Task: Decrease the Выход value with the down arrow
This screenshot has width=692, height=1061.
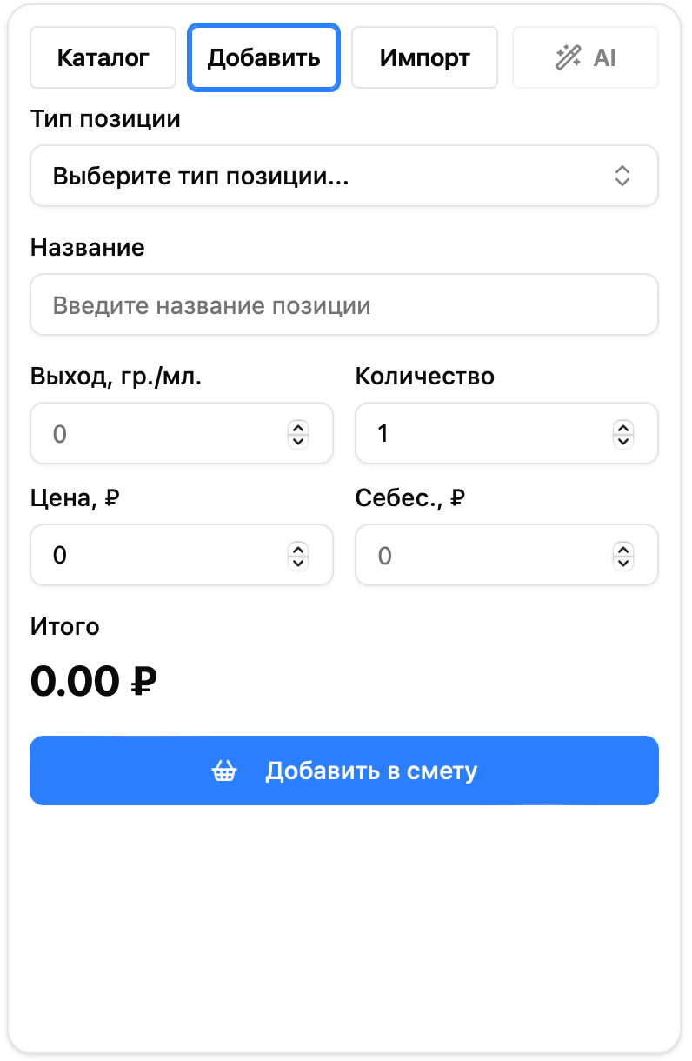Action: pyautogui.click(x=298, y=440)
